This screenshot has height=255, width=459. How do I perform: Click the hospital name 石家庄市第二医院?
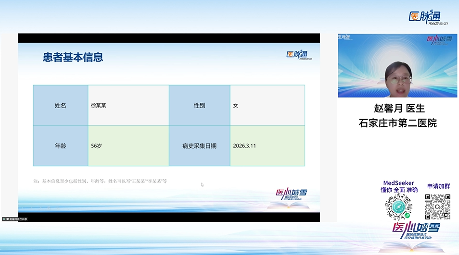398,123
